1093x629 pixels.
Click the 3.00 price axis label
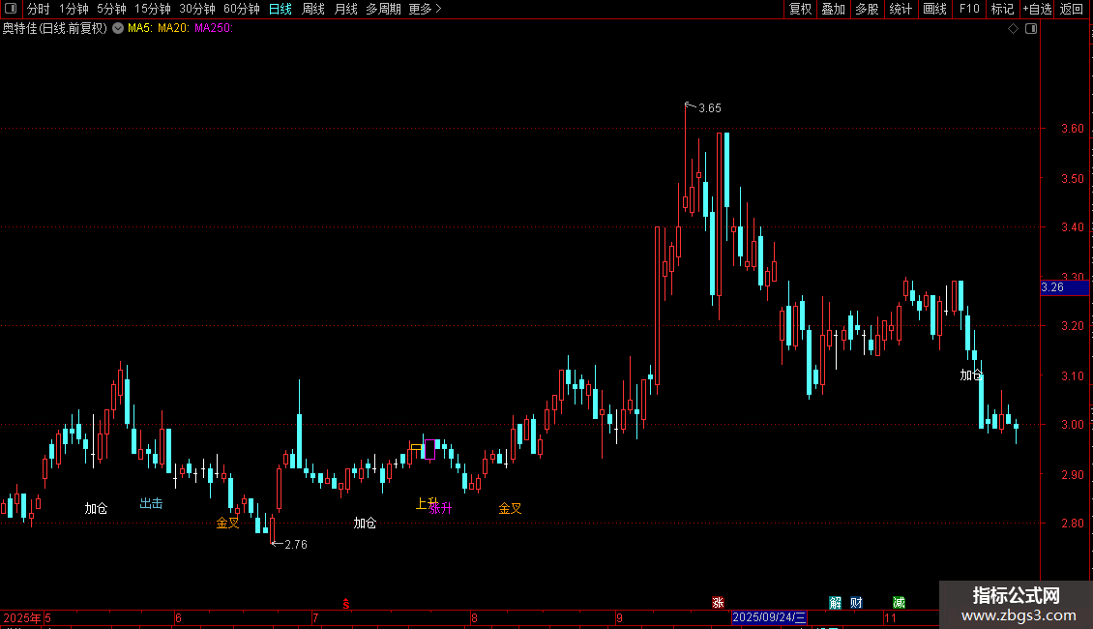[x=1072, y=425]
